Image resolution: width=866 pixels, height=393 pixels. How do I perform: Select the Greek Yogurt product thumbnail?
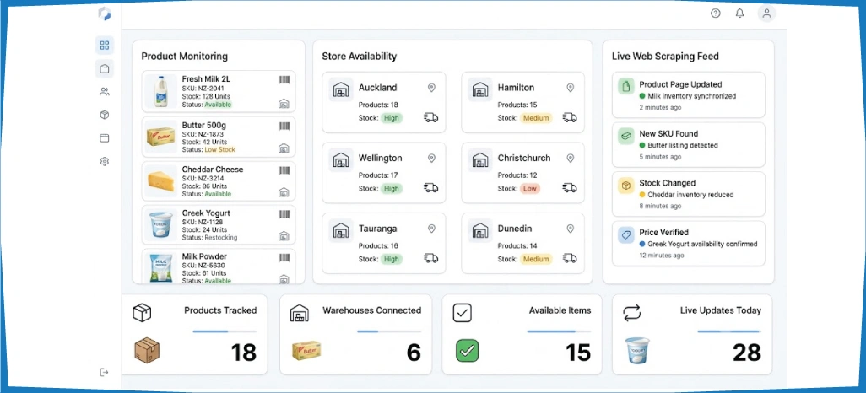click(161, 224)
